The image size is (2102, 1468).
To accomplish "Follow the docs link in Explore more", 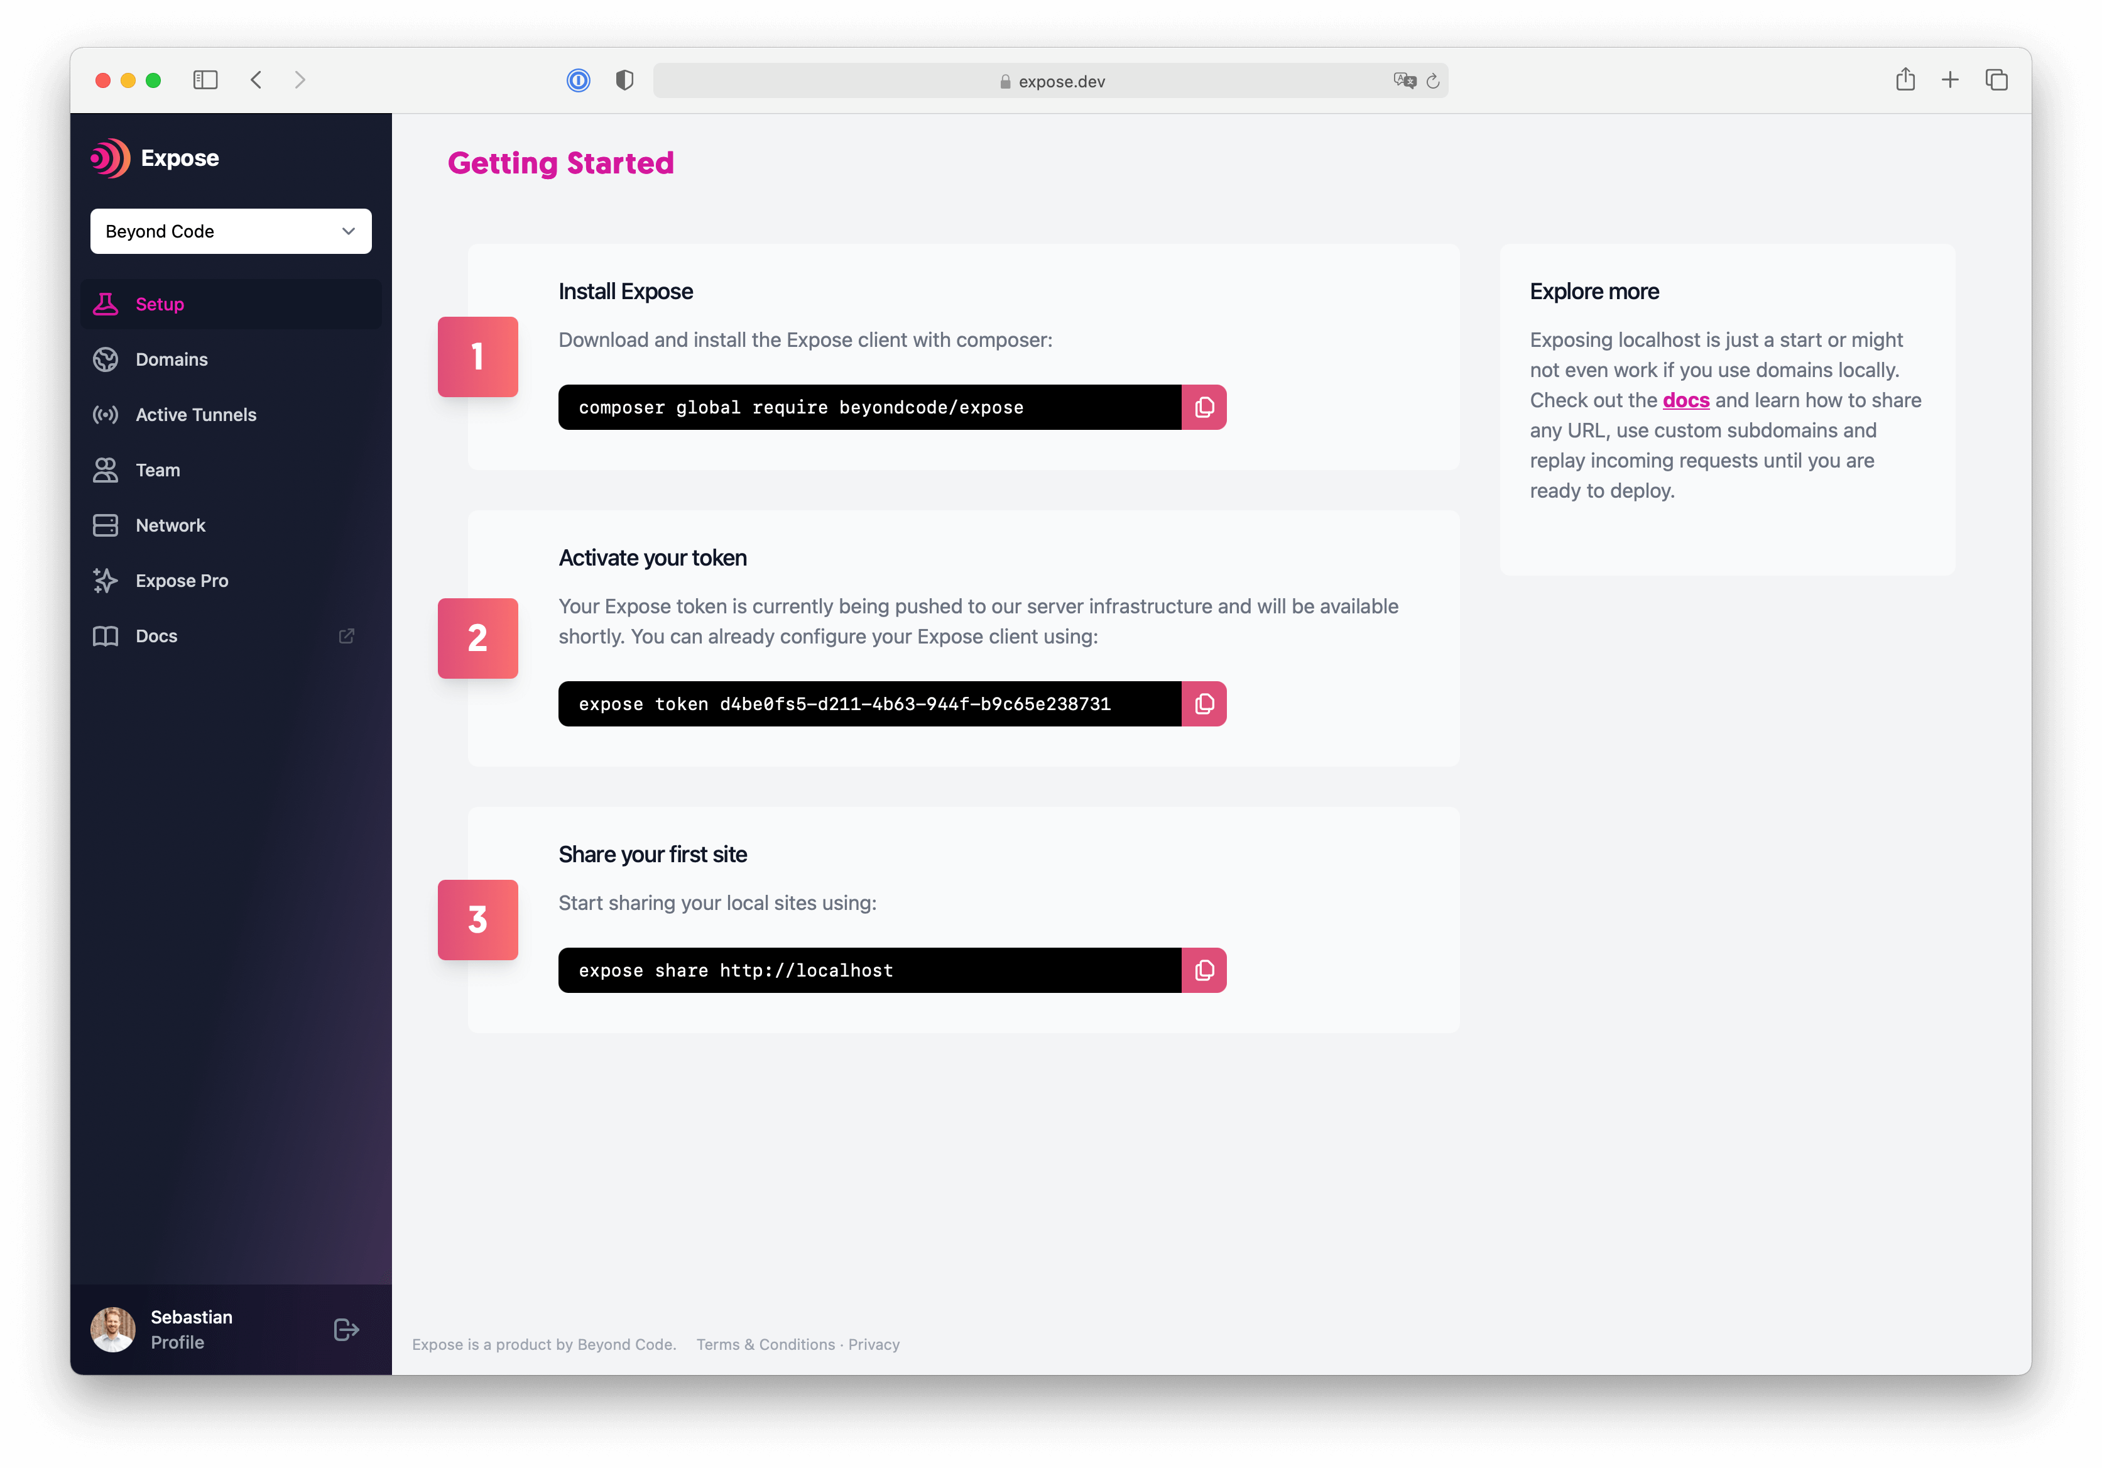I will 1685,400.
